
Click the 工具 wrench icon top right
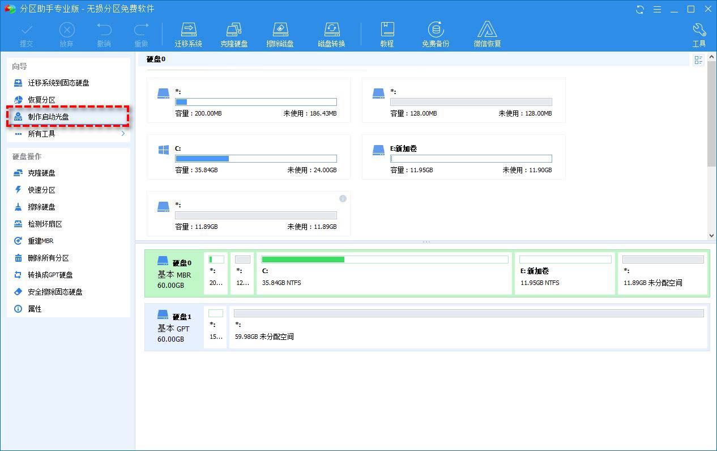click(699, 33)
